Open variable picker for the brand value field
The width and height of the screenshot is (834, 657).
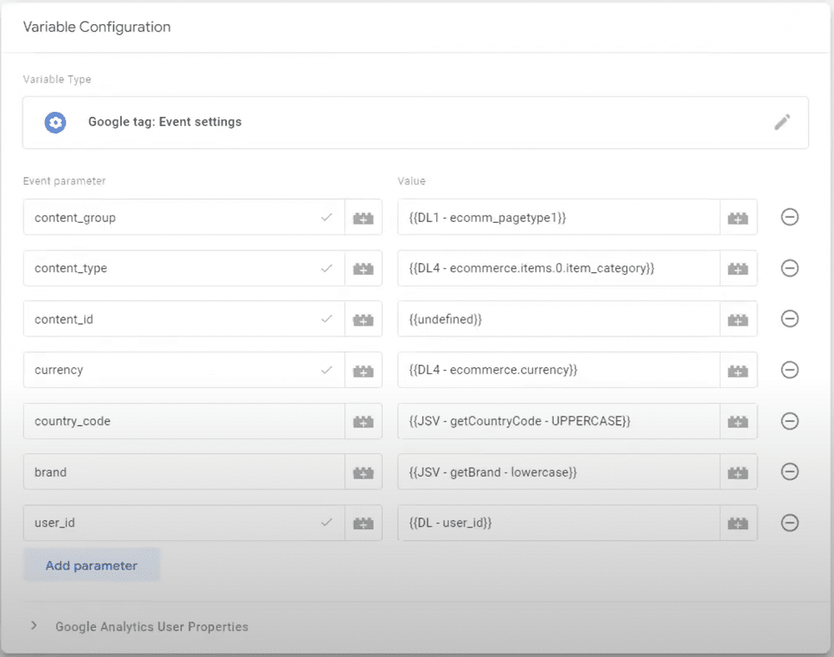(739, 472)
